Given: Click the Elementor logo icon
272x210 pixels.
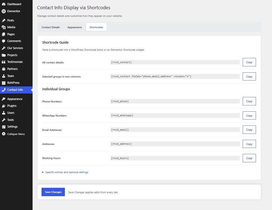Looking at the screenshot, I should coord(4,11).
